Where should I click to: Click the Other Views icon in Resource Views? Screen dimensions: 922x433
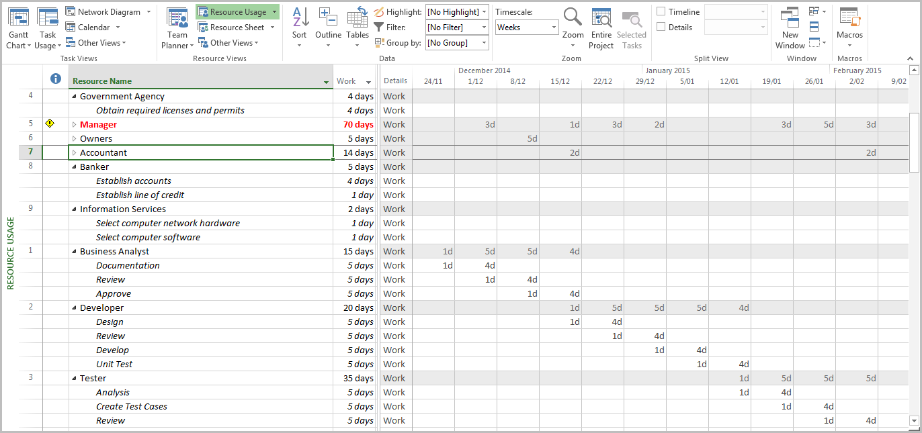coord(203,42)
